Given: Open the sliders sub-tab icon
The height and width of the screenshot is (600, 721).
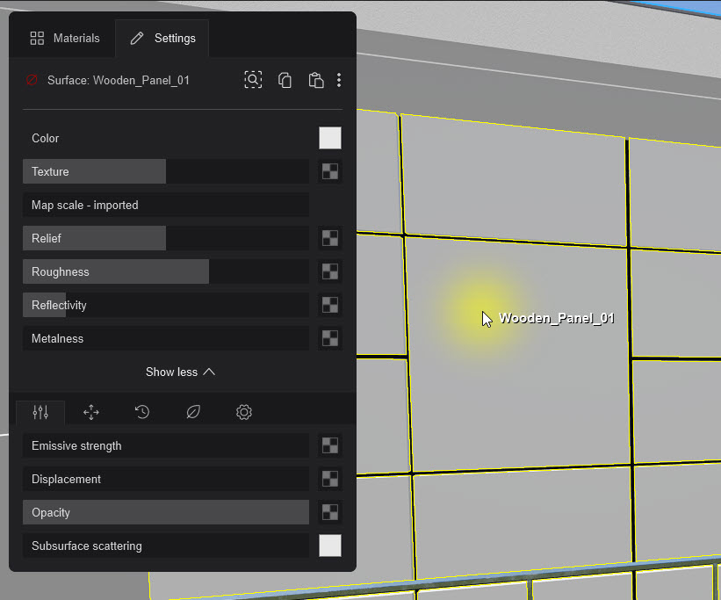Looking at the screenshot, I should [40, 412].
